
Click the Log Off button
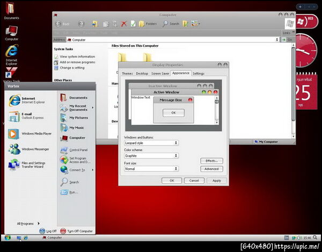point(48,231)
